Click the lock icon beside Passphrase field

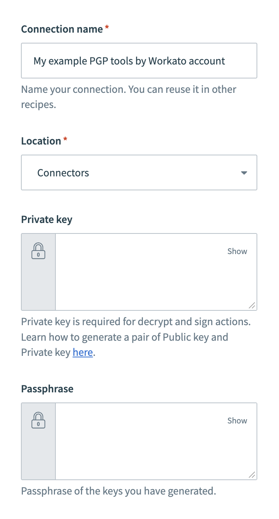tap(38, 420)
